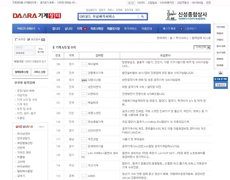Click the password input field
230x180 pixels.
click(x=24, y=53)
